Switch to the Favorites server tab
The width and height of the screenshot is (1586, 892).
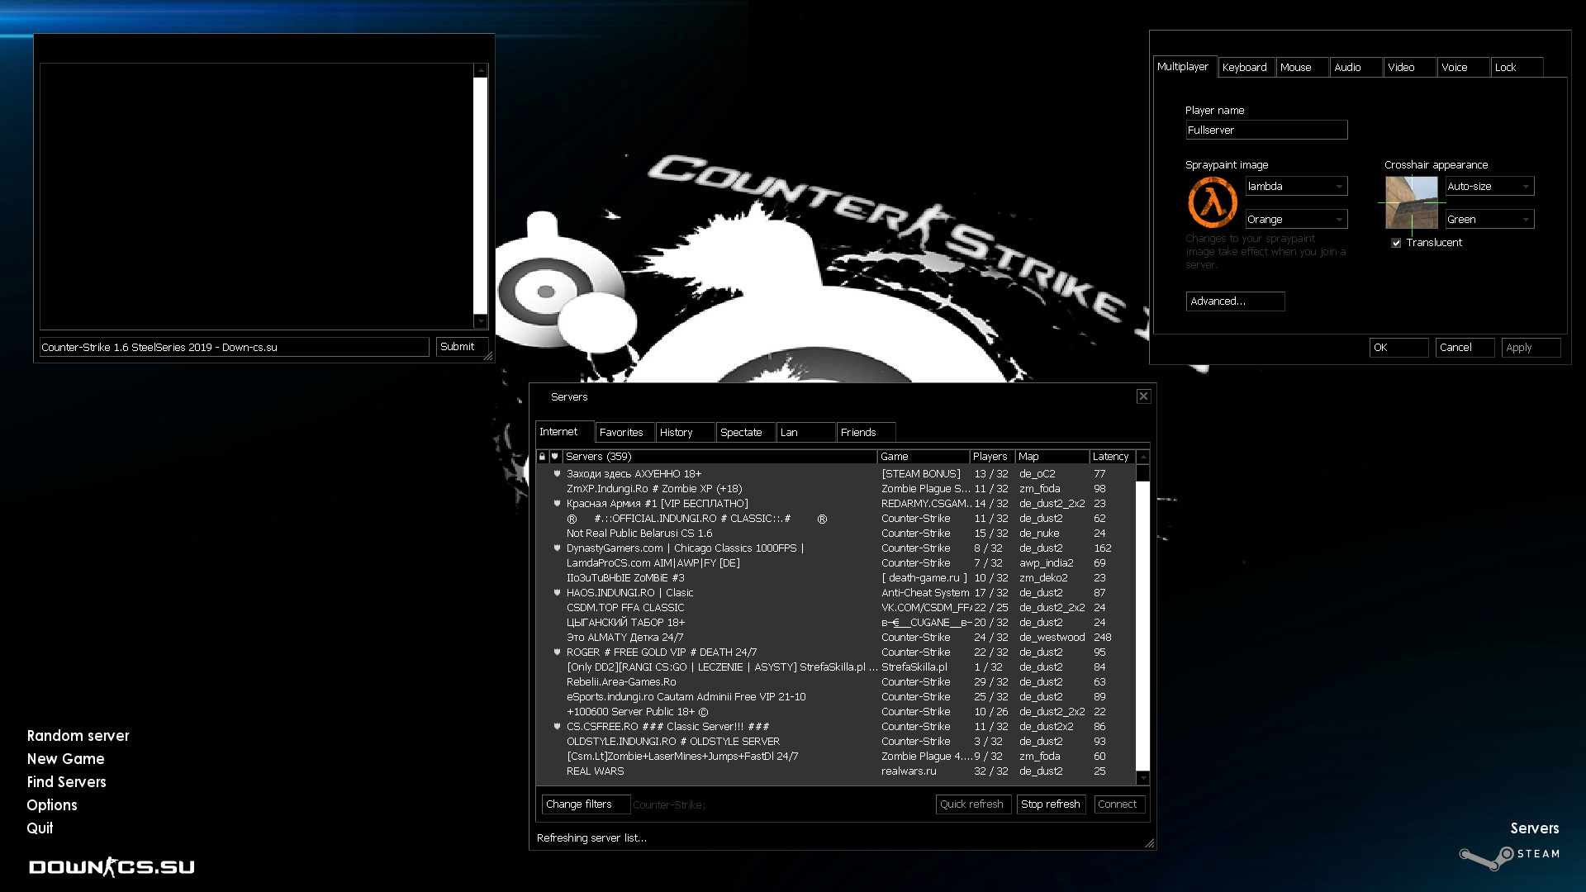click(624, 431)
